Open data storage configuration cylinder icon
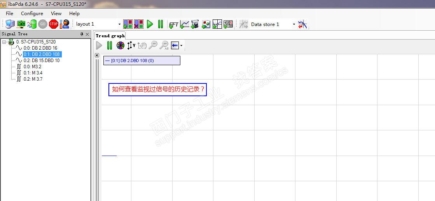The width and height of the screenshot is (435, 201). click(x=31, y=24)
